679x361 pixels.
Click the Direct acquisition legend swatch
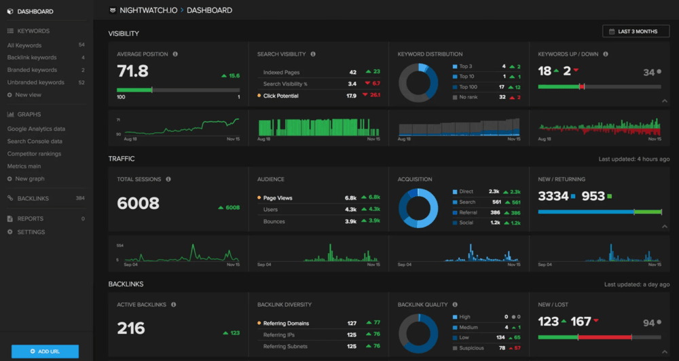(455, 192)
